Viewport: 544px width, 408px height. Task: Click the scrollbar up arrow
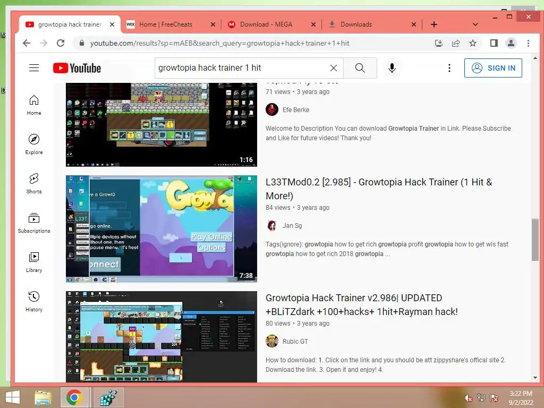pyautogui.click(x=535, y=58)
